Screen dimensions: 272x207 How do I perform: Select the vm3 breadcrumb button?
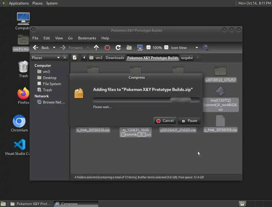click(x=96, y=58)
